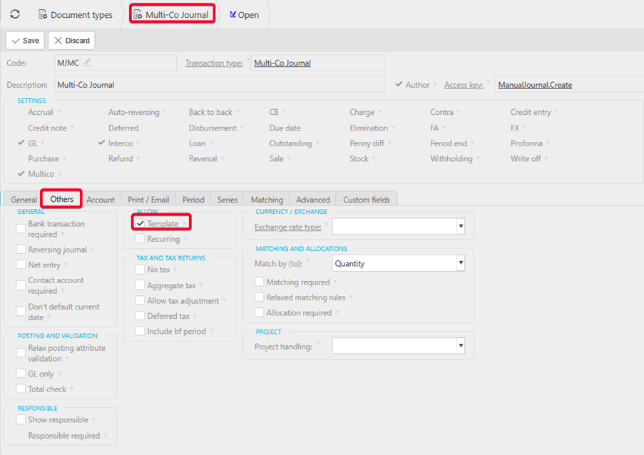The width and height of the screenshot is (644, 455).
Task: Toggle the Auto-reversing setting
Action: pos(133,112)
